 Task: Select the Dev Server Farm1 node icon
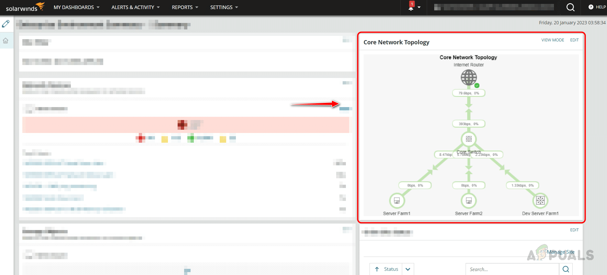click(540, 201)
